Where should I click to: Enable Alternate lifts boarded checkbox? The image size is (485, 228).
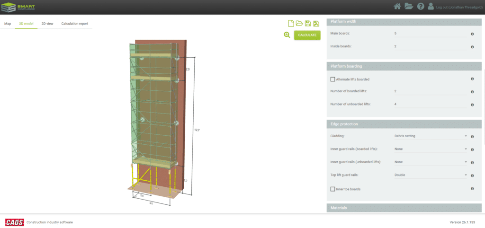333,79
